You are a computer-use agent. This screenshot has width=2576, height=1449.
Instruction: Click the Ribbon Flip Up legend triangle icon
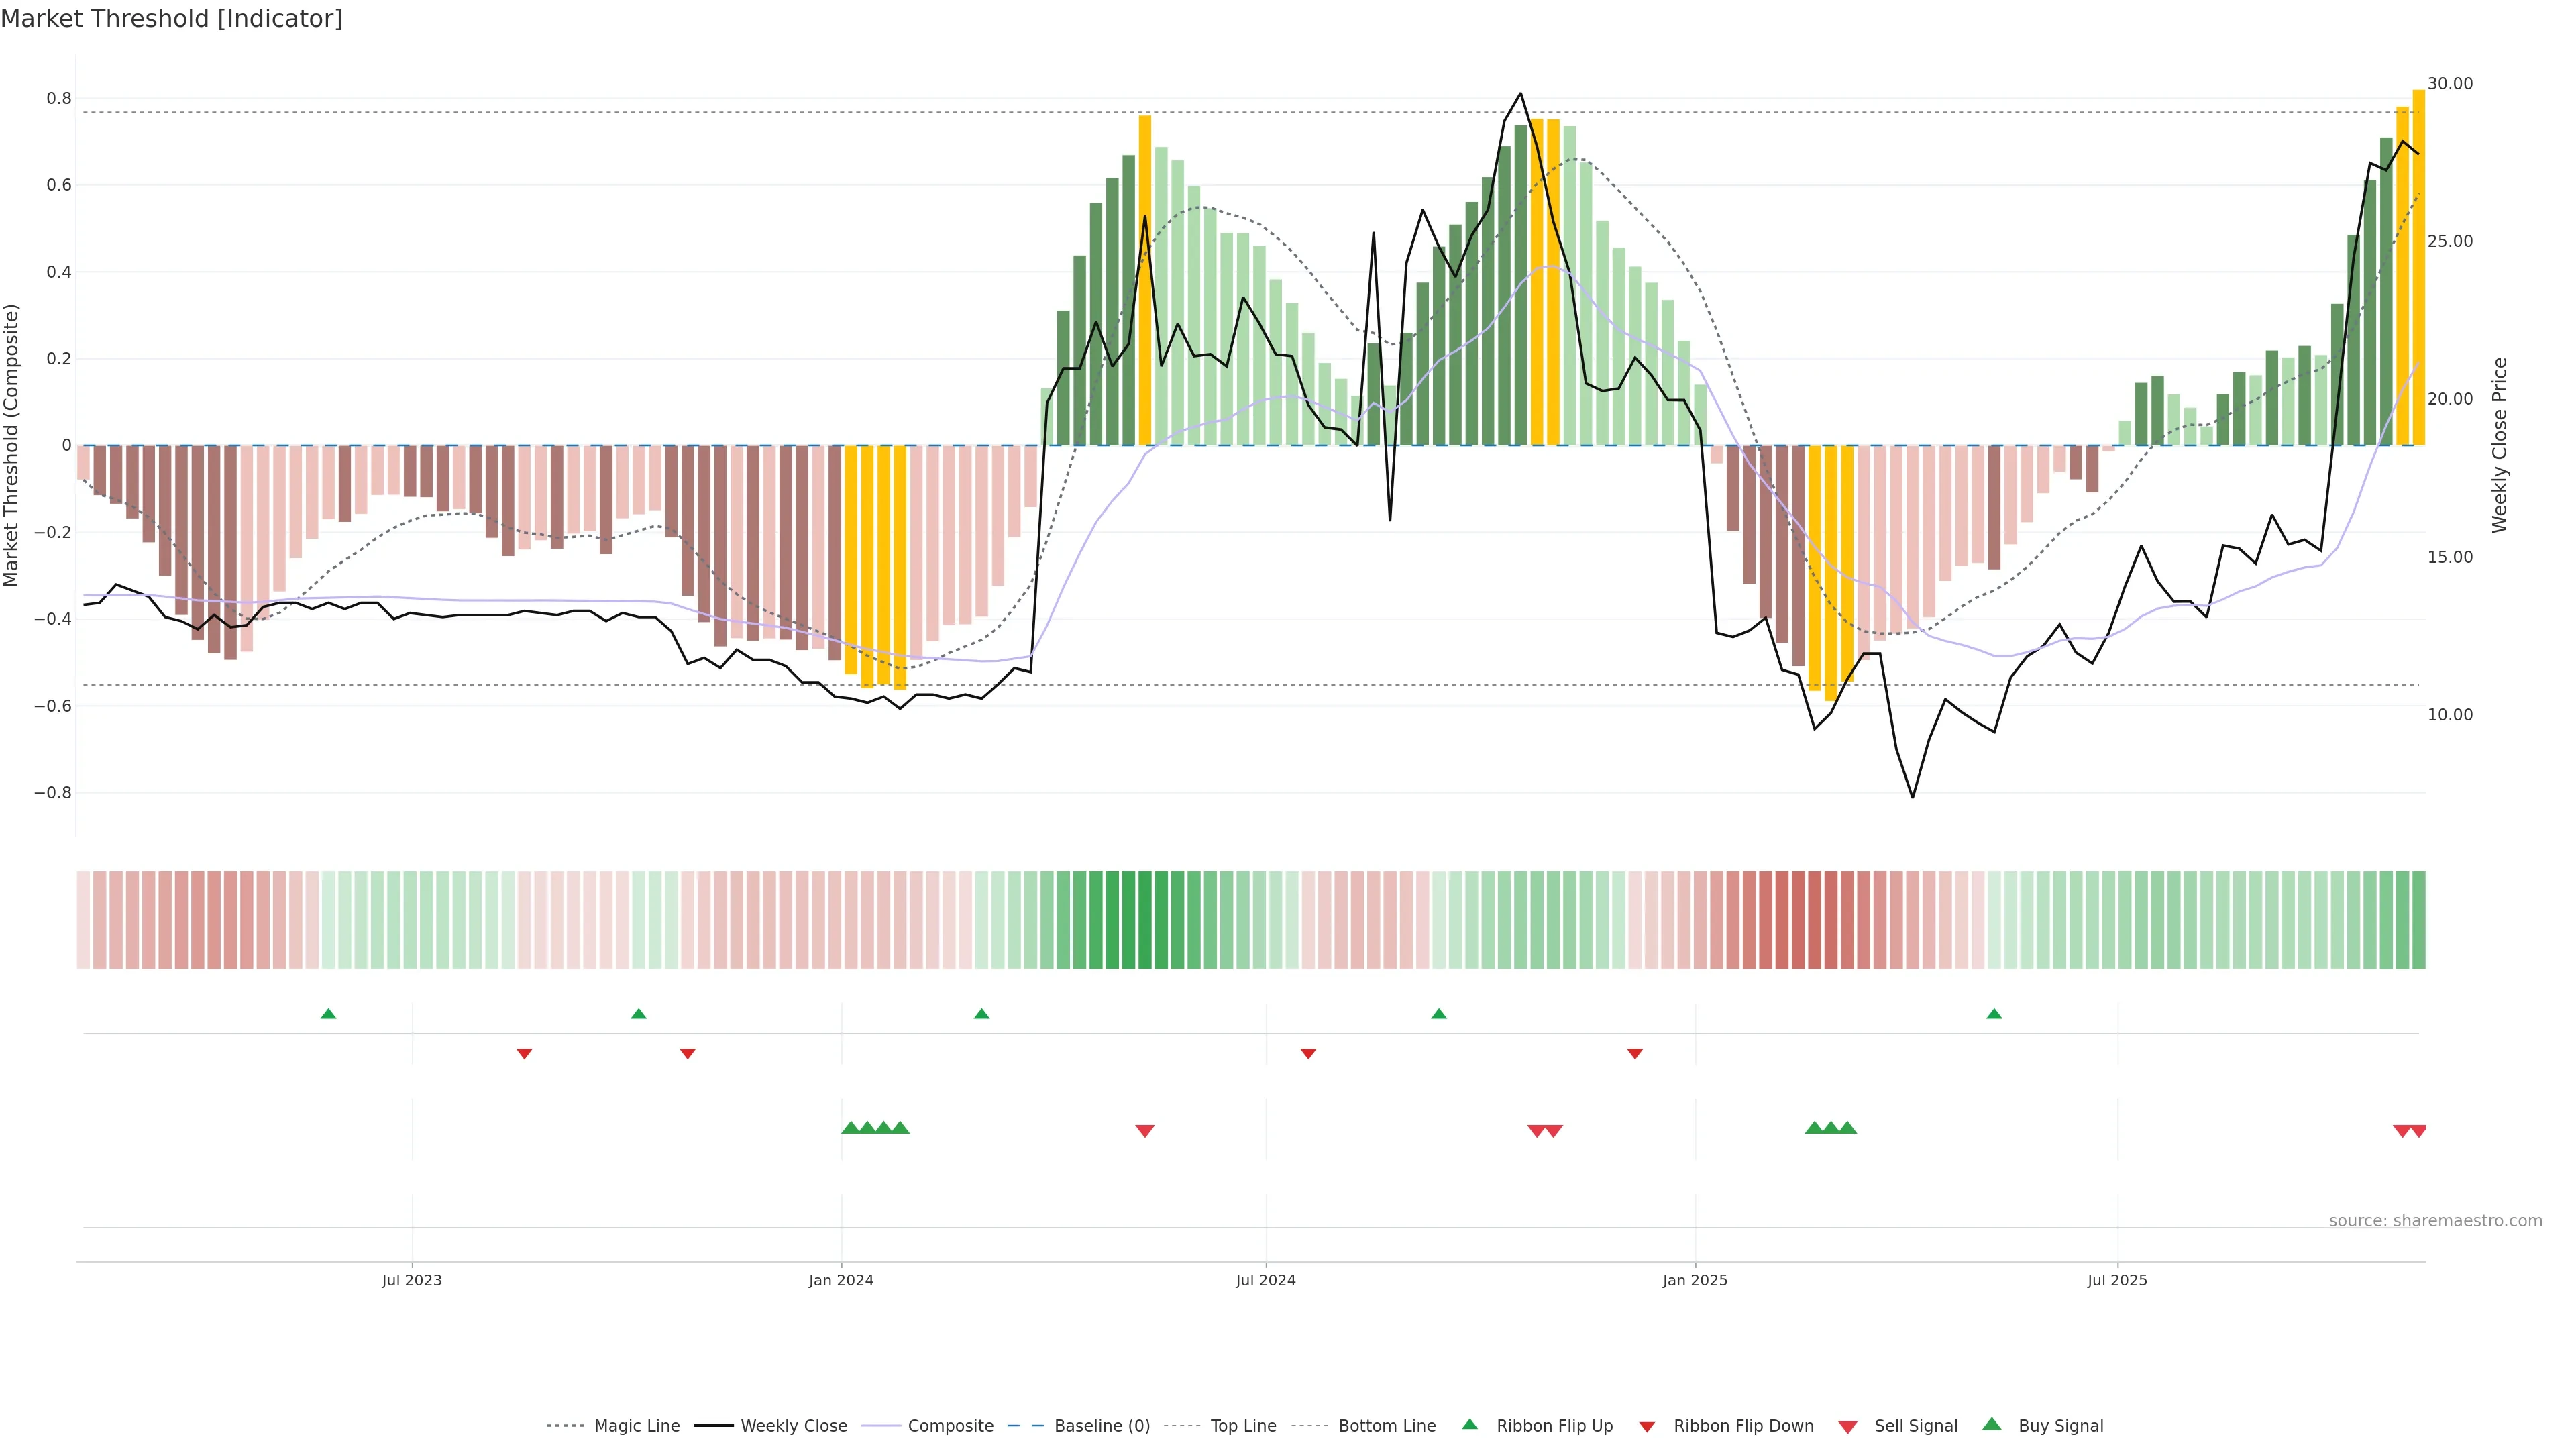click(1469, 1424)
